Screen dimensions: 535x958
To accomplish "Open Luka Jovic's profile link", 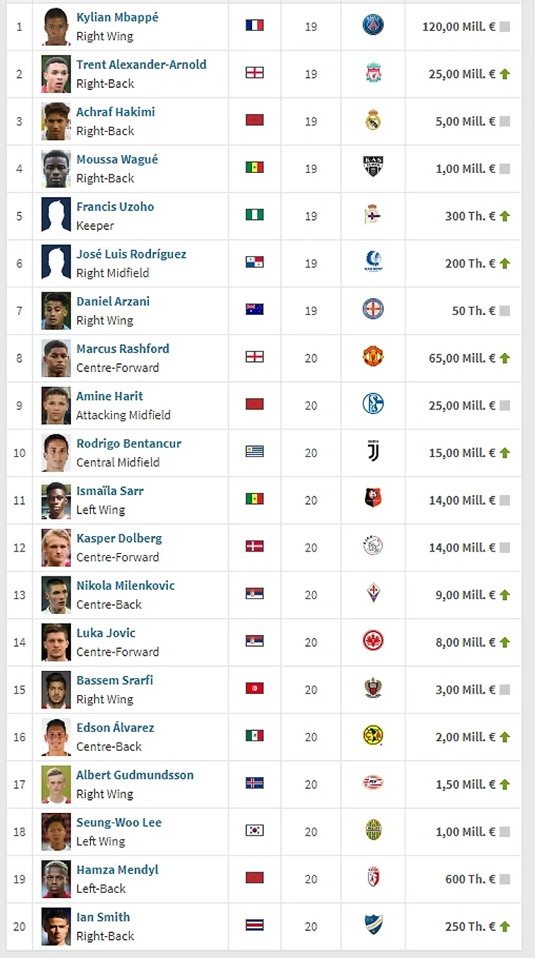I will tap(106, 633).
